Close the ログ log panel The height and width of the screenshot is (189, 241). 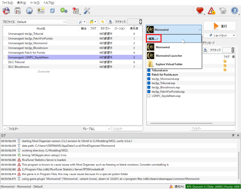(238, 135)
